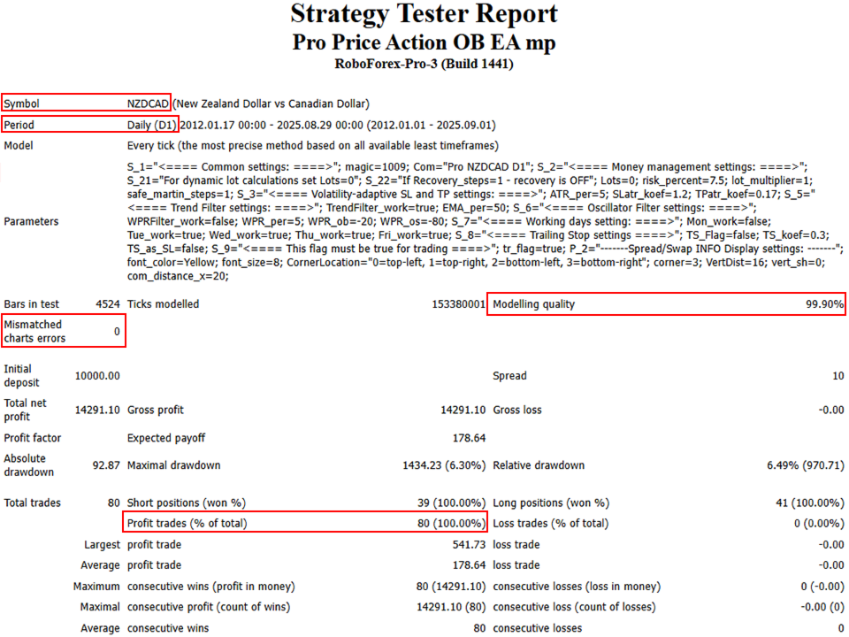Click the spread value '10'

pos(838,376)
